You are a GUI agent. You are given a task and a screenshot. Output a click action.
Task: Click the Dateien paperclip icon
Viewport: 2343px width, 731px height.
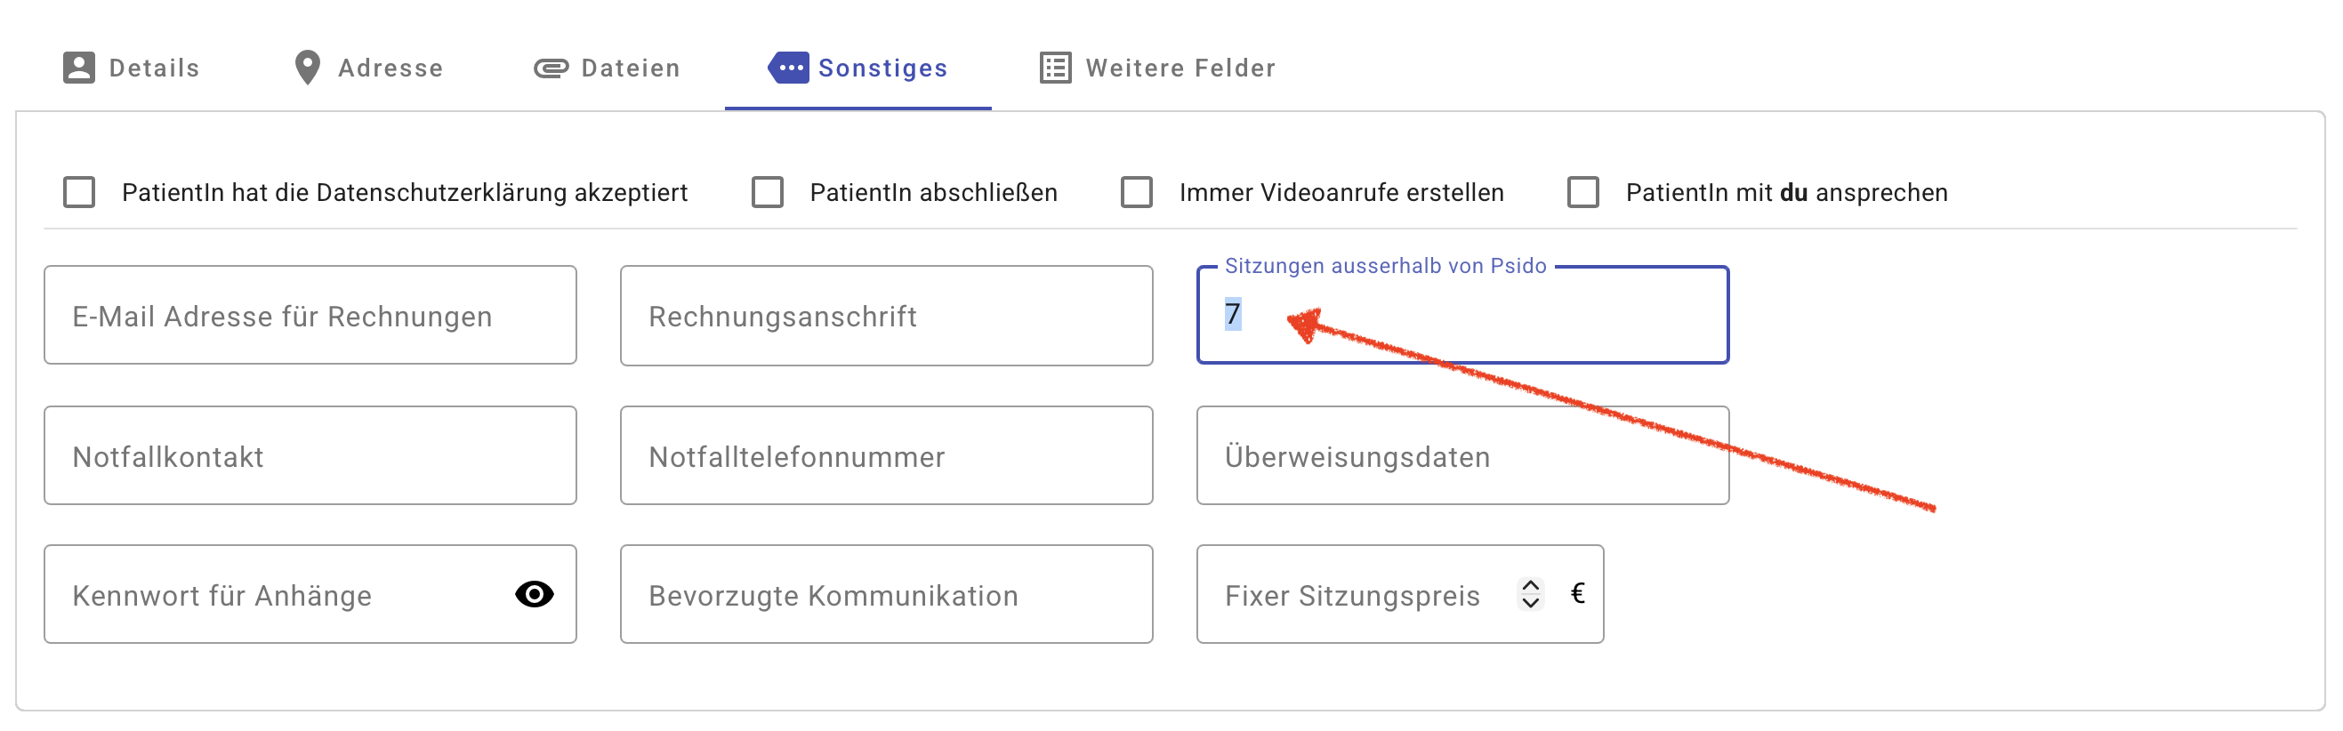pyautogui.click(x=551, y=68)
